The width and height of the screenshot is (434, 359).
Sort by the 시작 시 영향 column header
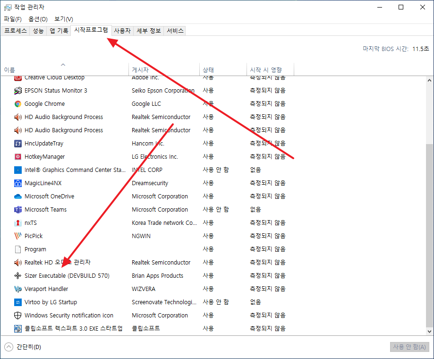pos(271,70)
